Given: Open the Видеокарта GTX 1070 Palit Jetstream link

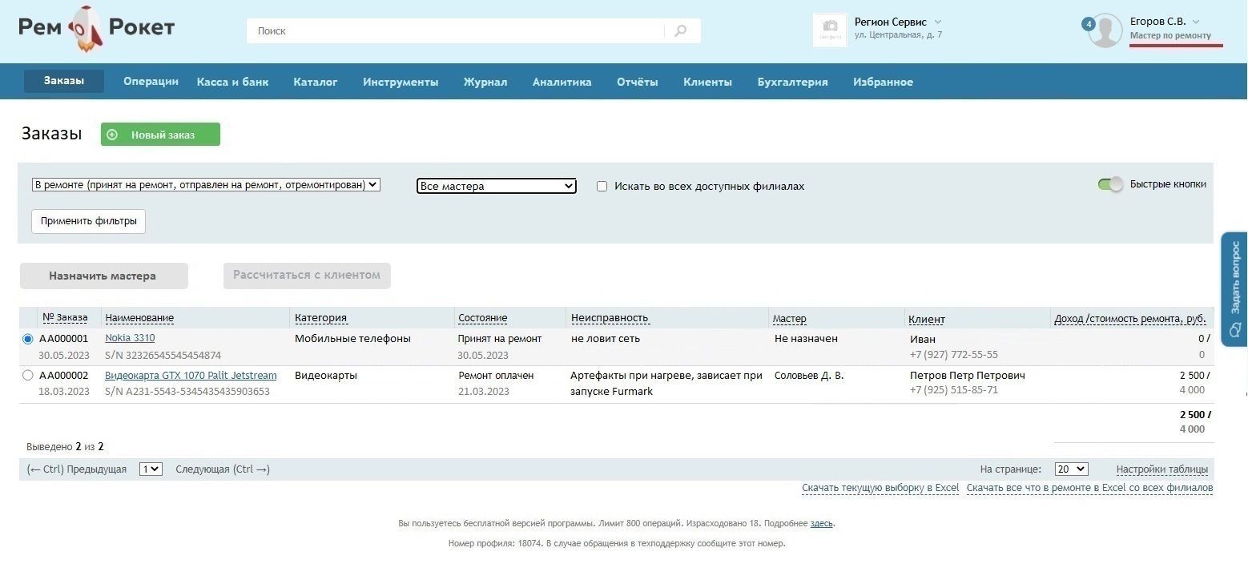Looking at the screenshot, I should (191, 375).
